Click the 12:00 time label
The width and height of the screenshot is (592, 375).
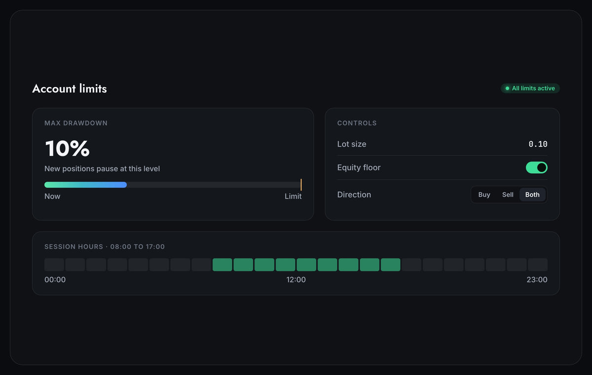[x=296, y=280]
